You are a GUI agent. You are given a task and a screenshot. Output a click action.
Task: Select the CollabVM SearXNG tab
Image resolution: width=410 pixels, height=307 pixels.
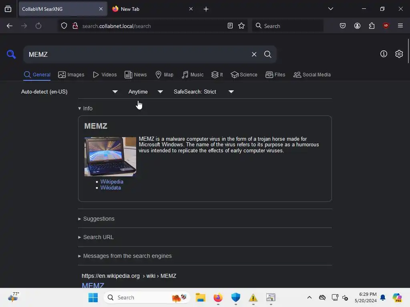pos(63,9)
